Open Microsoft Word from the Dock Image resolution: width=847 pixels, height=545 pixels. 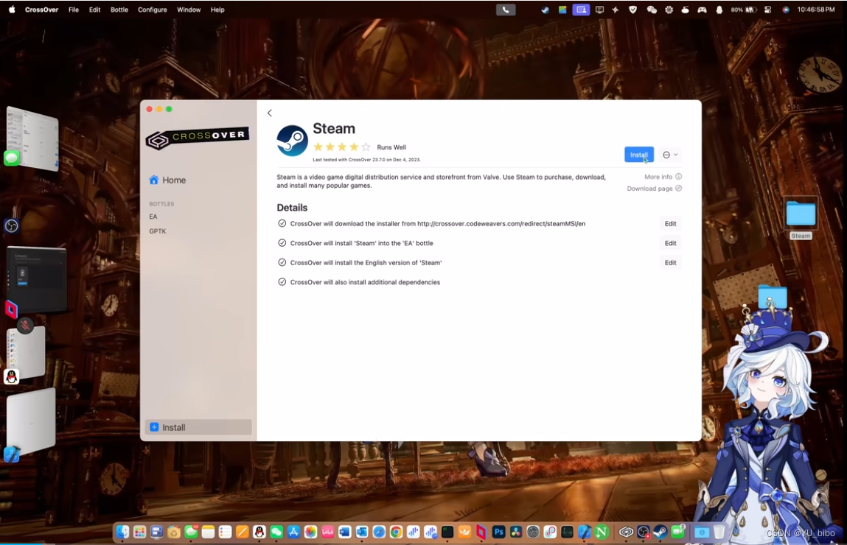tap(345, 532)
